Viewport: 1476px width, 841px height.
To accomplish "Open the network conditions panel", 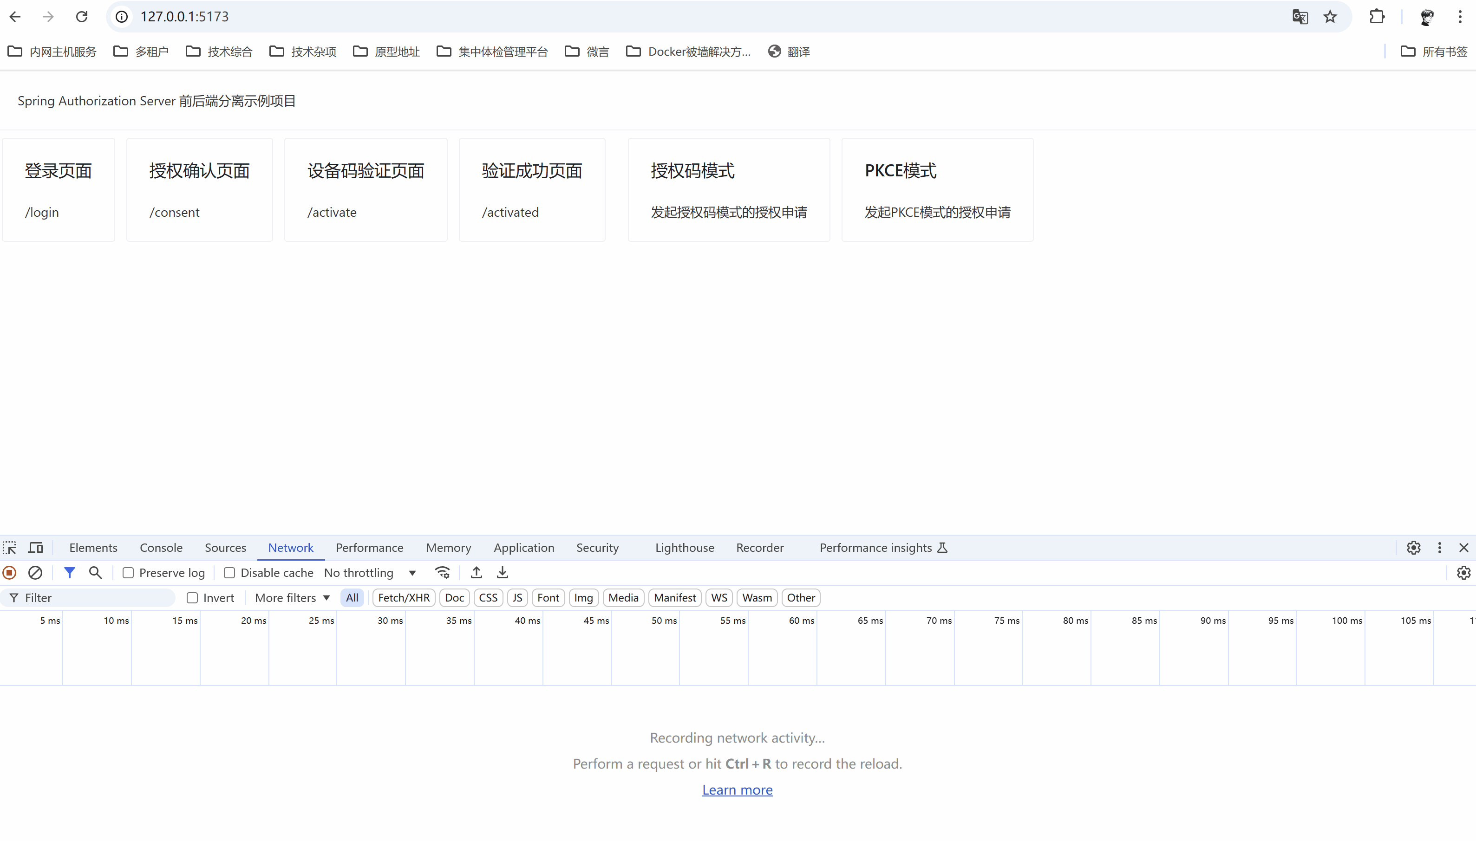I will [442, 572].
